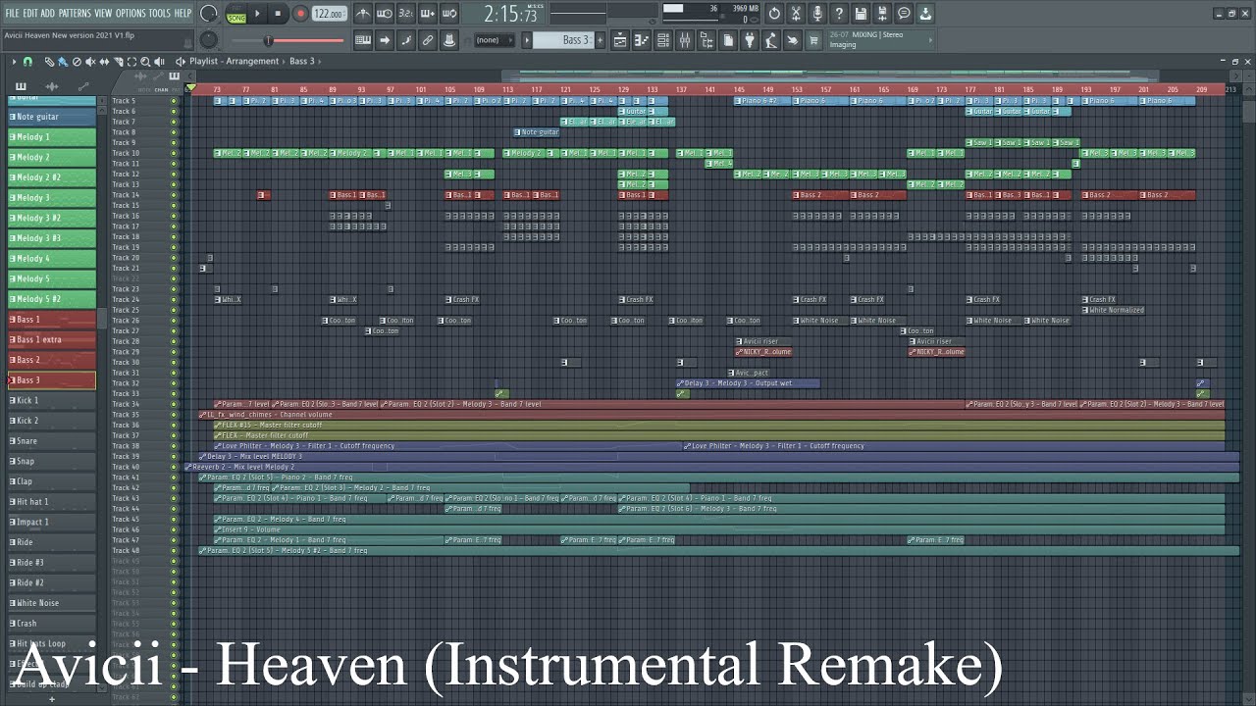Click the Undo history icon
The width and height of the screenshot is (1256, 706).
(x=774, y=14)
